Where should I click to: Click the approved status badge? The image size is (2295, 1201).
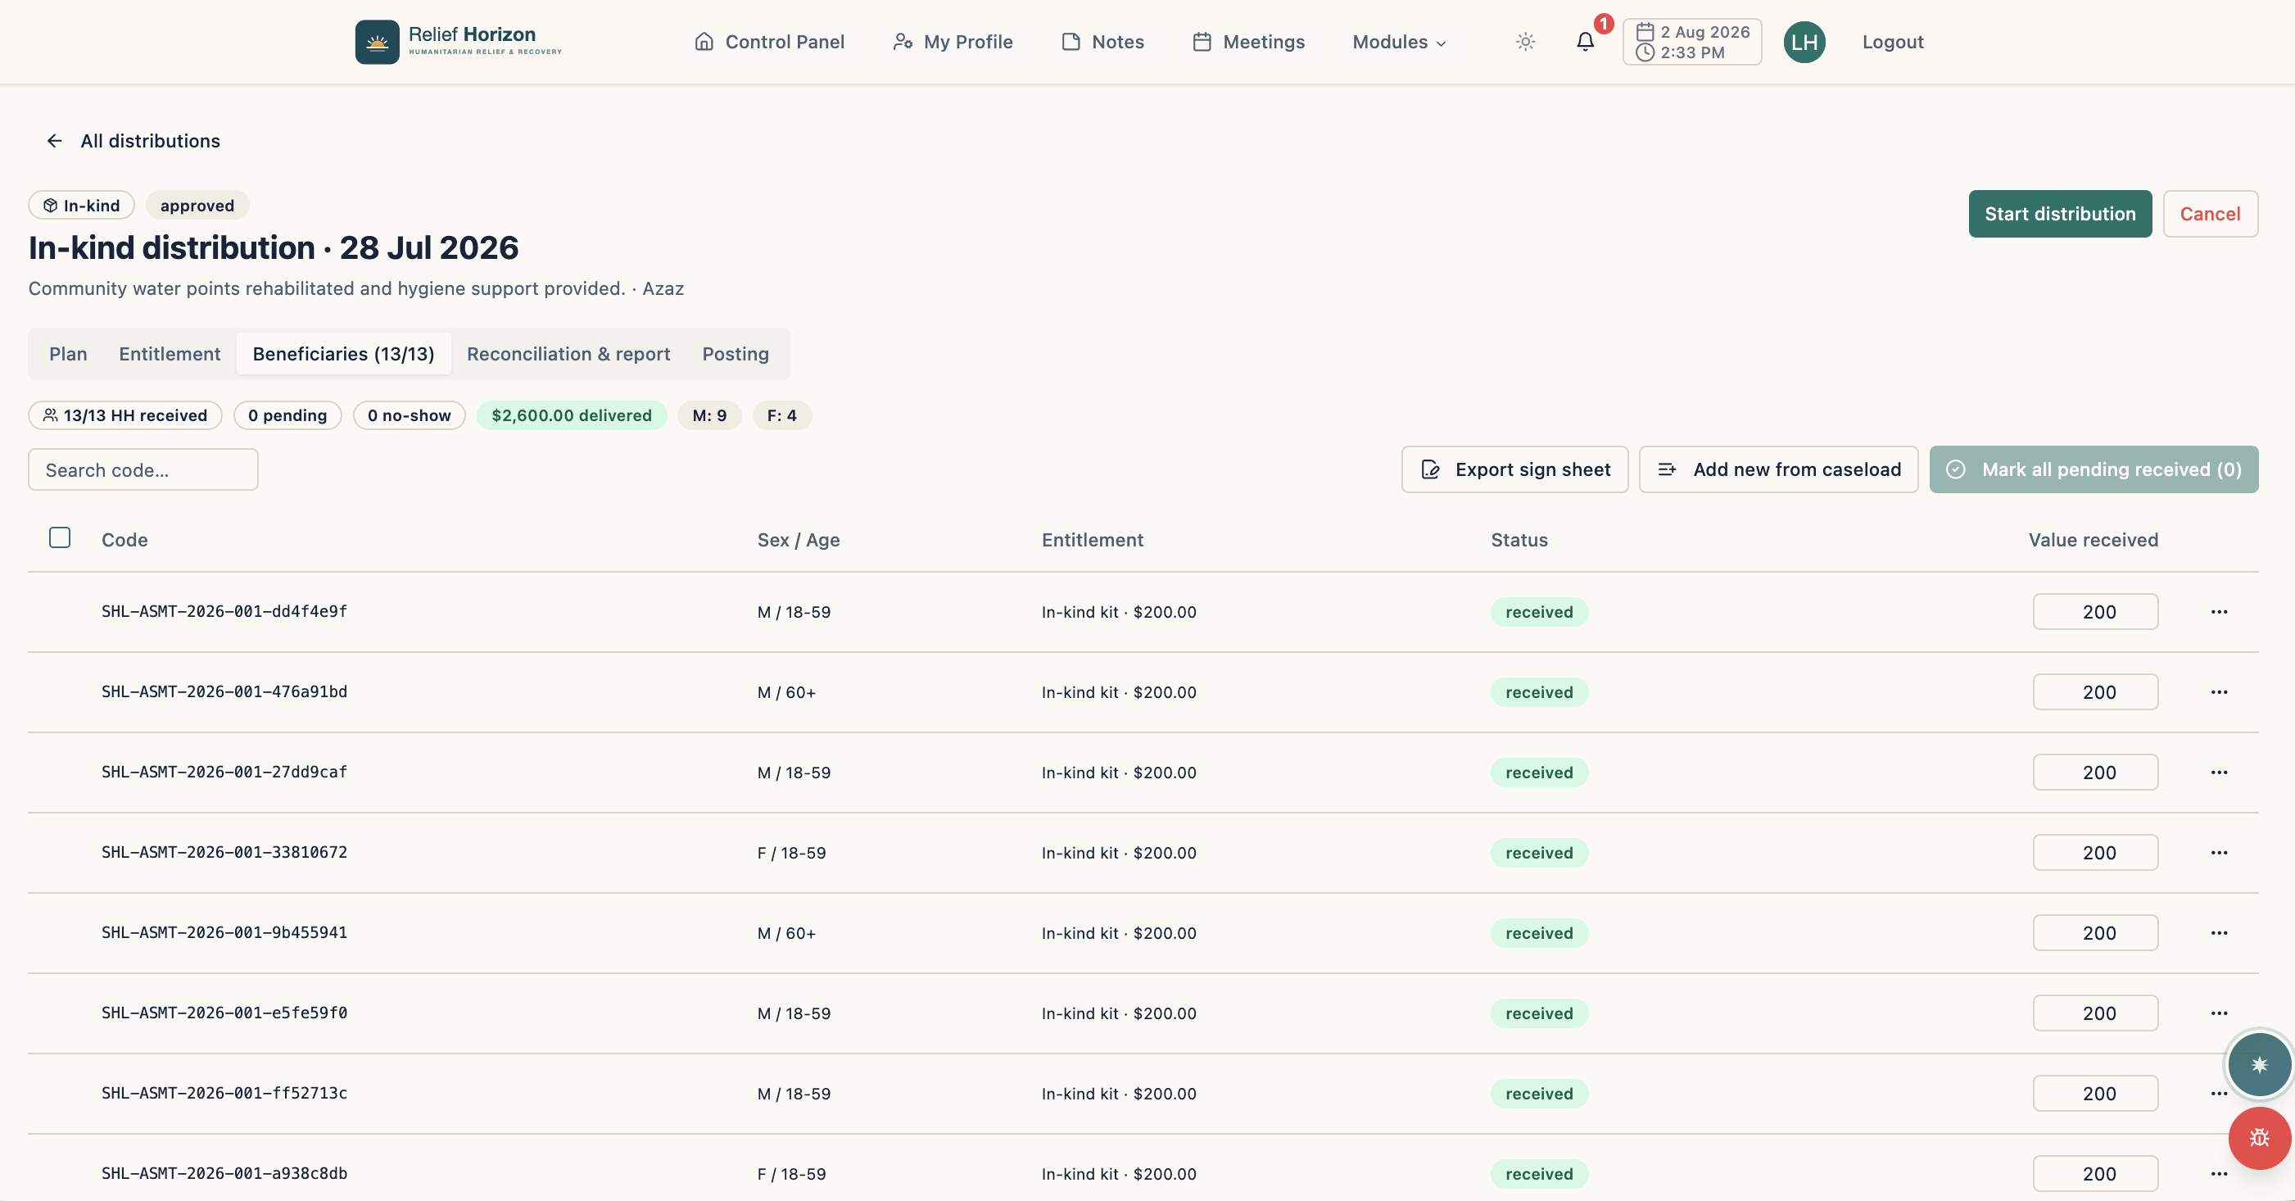click(x=197, y=205)
